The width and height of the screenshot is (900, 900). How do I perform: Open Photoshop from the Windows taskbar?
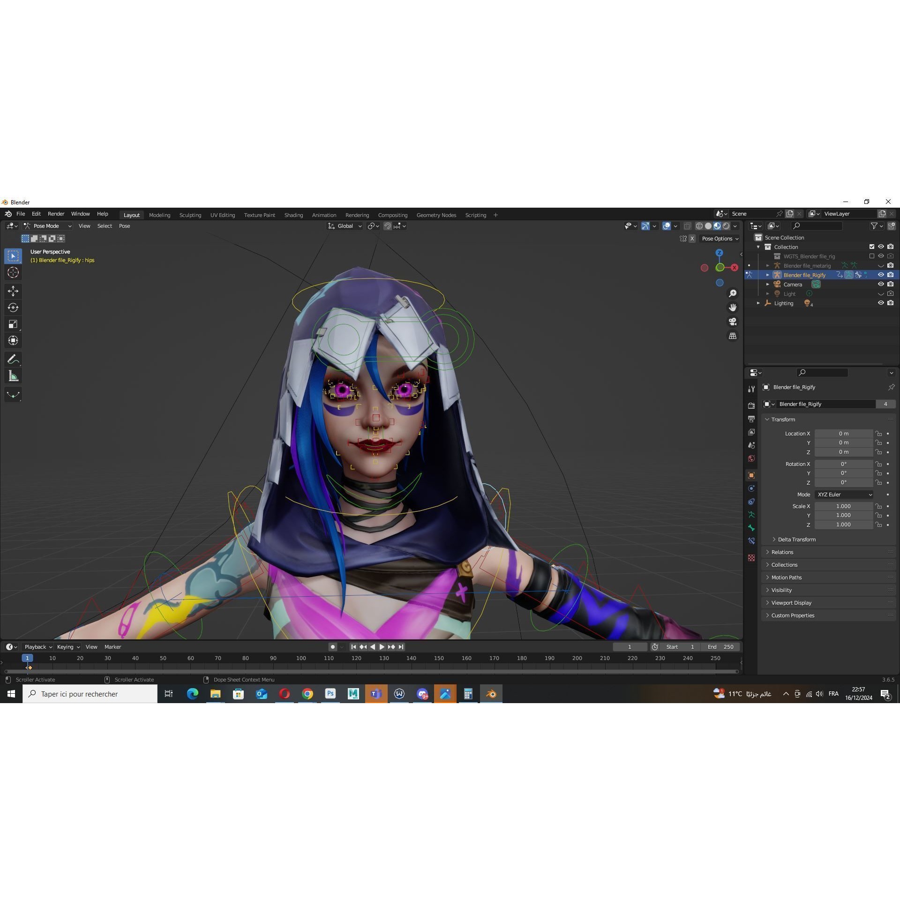pyautogui.click(x=330, y=694)
